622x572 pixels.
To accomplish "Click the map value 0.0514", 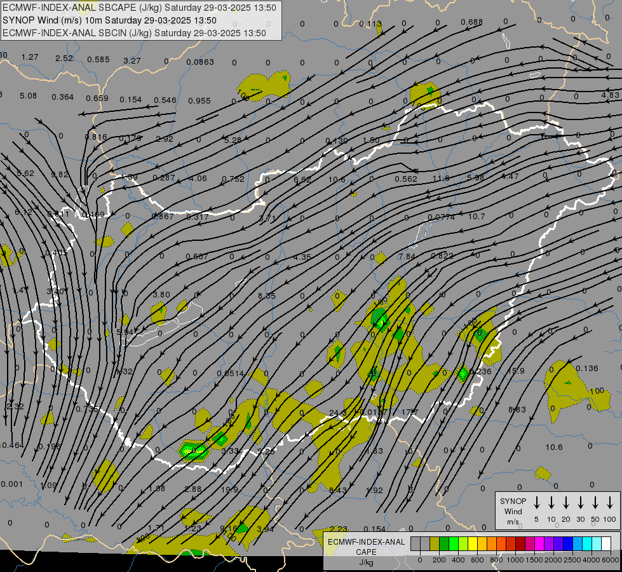I will (231, 374).
